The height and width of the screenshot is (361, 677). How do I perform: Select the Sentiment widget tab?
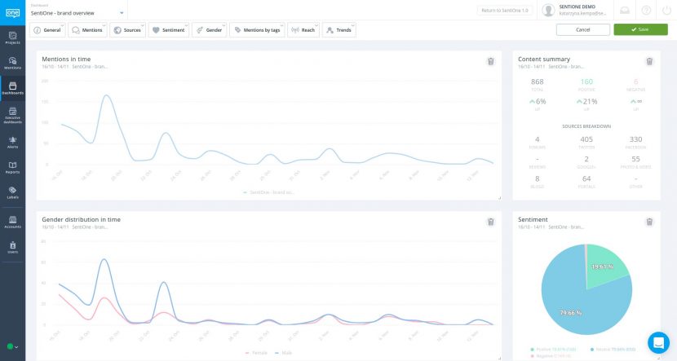pos(169,30)
